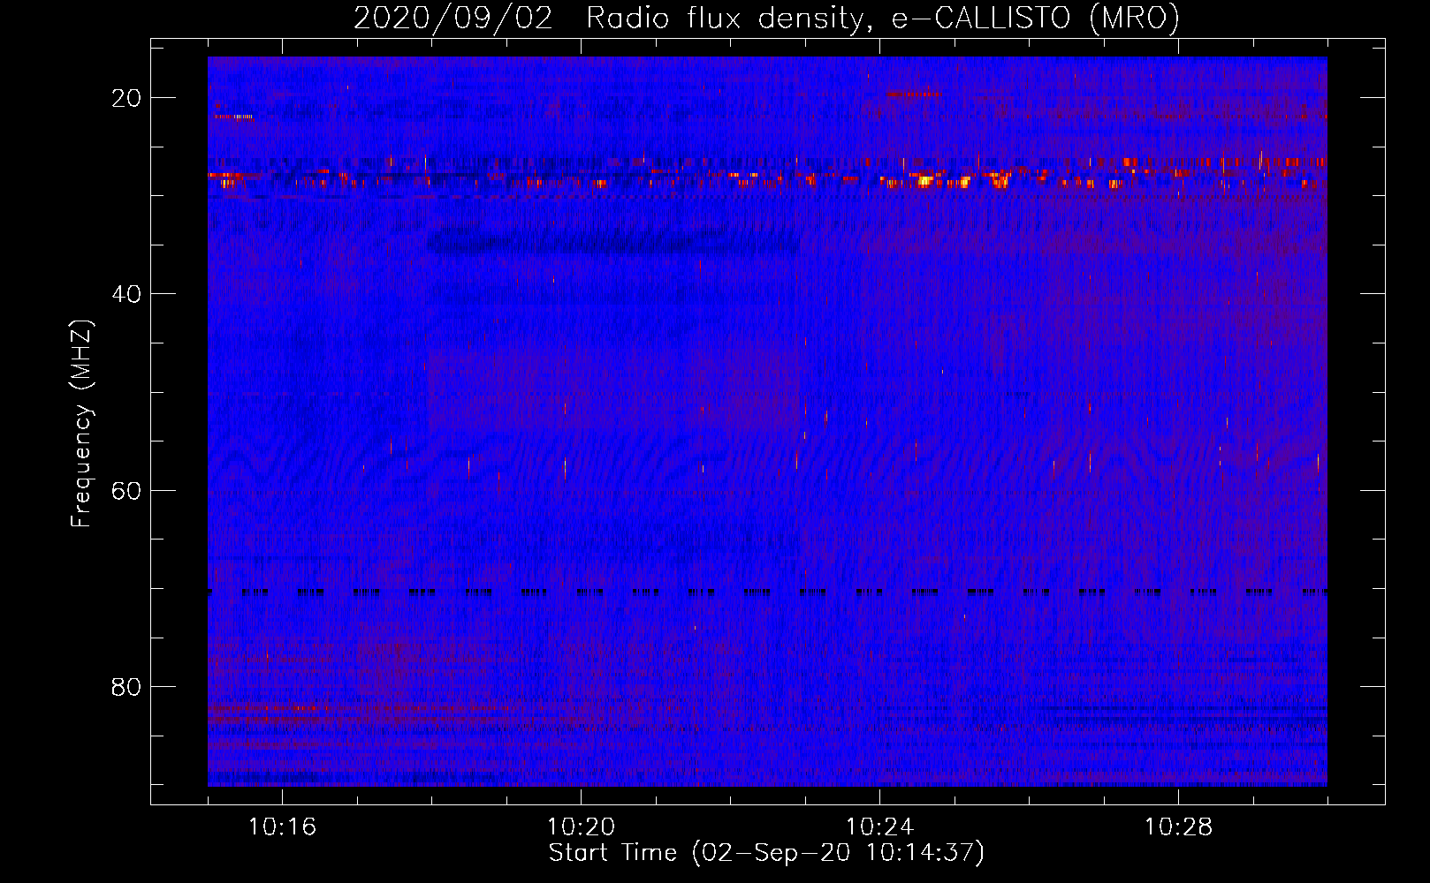Click the brightest yellow burst near 10:24

coord(925,181)
